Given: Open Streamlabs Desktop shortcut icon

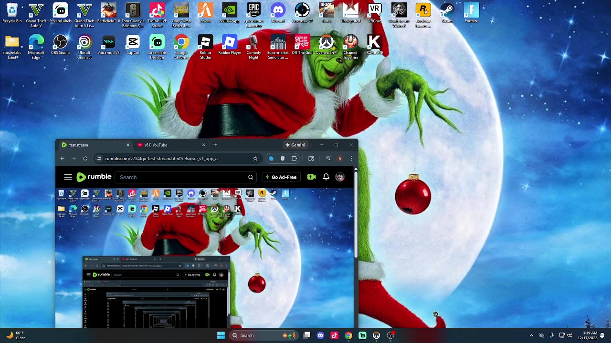Looking at the screenshot, I should (157, 47).
